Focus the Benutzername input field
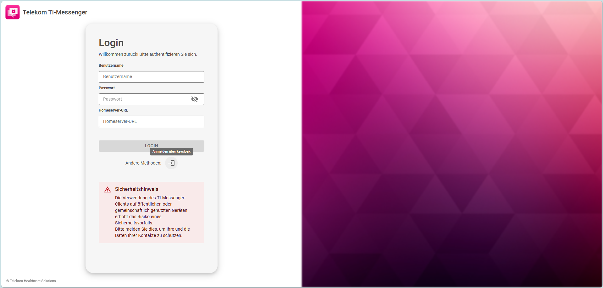This screenshot has height=288, width=603. (x=152, y=77)
